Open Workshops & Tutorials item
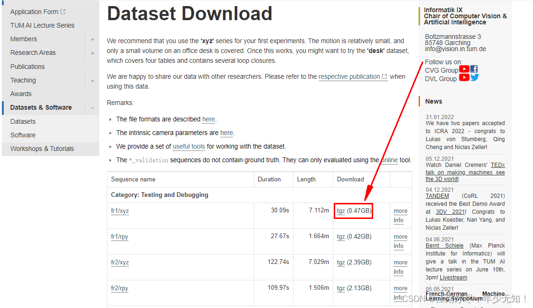Image resolution: width=533 pixels, height=308 pixels. [x=42, y=149]
